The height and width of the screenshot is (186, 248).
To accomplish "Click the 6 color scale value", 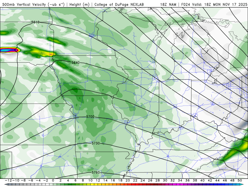I will point(75,180).
